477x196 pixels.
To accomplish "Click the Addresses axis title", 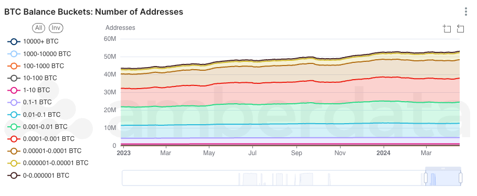I will [x=120, y=28].
